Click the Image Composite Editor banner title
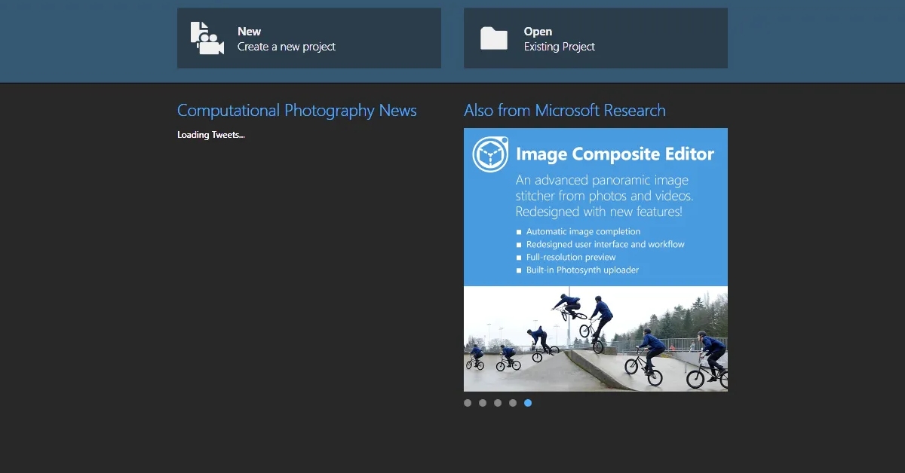The width and height of the screenshot is (905, 473). (x=615, y=154)
